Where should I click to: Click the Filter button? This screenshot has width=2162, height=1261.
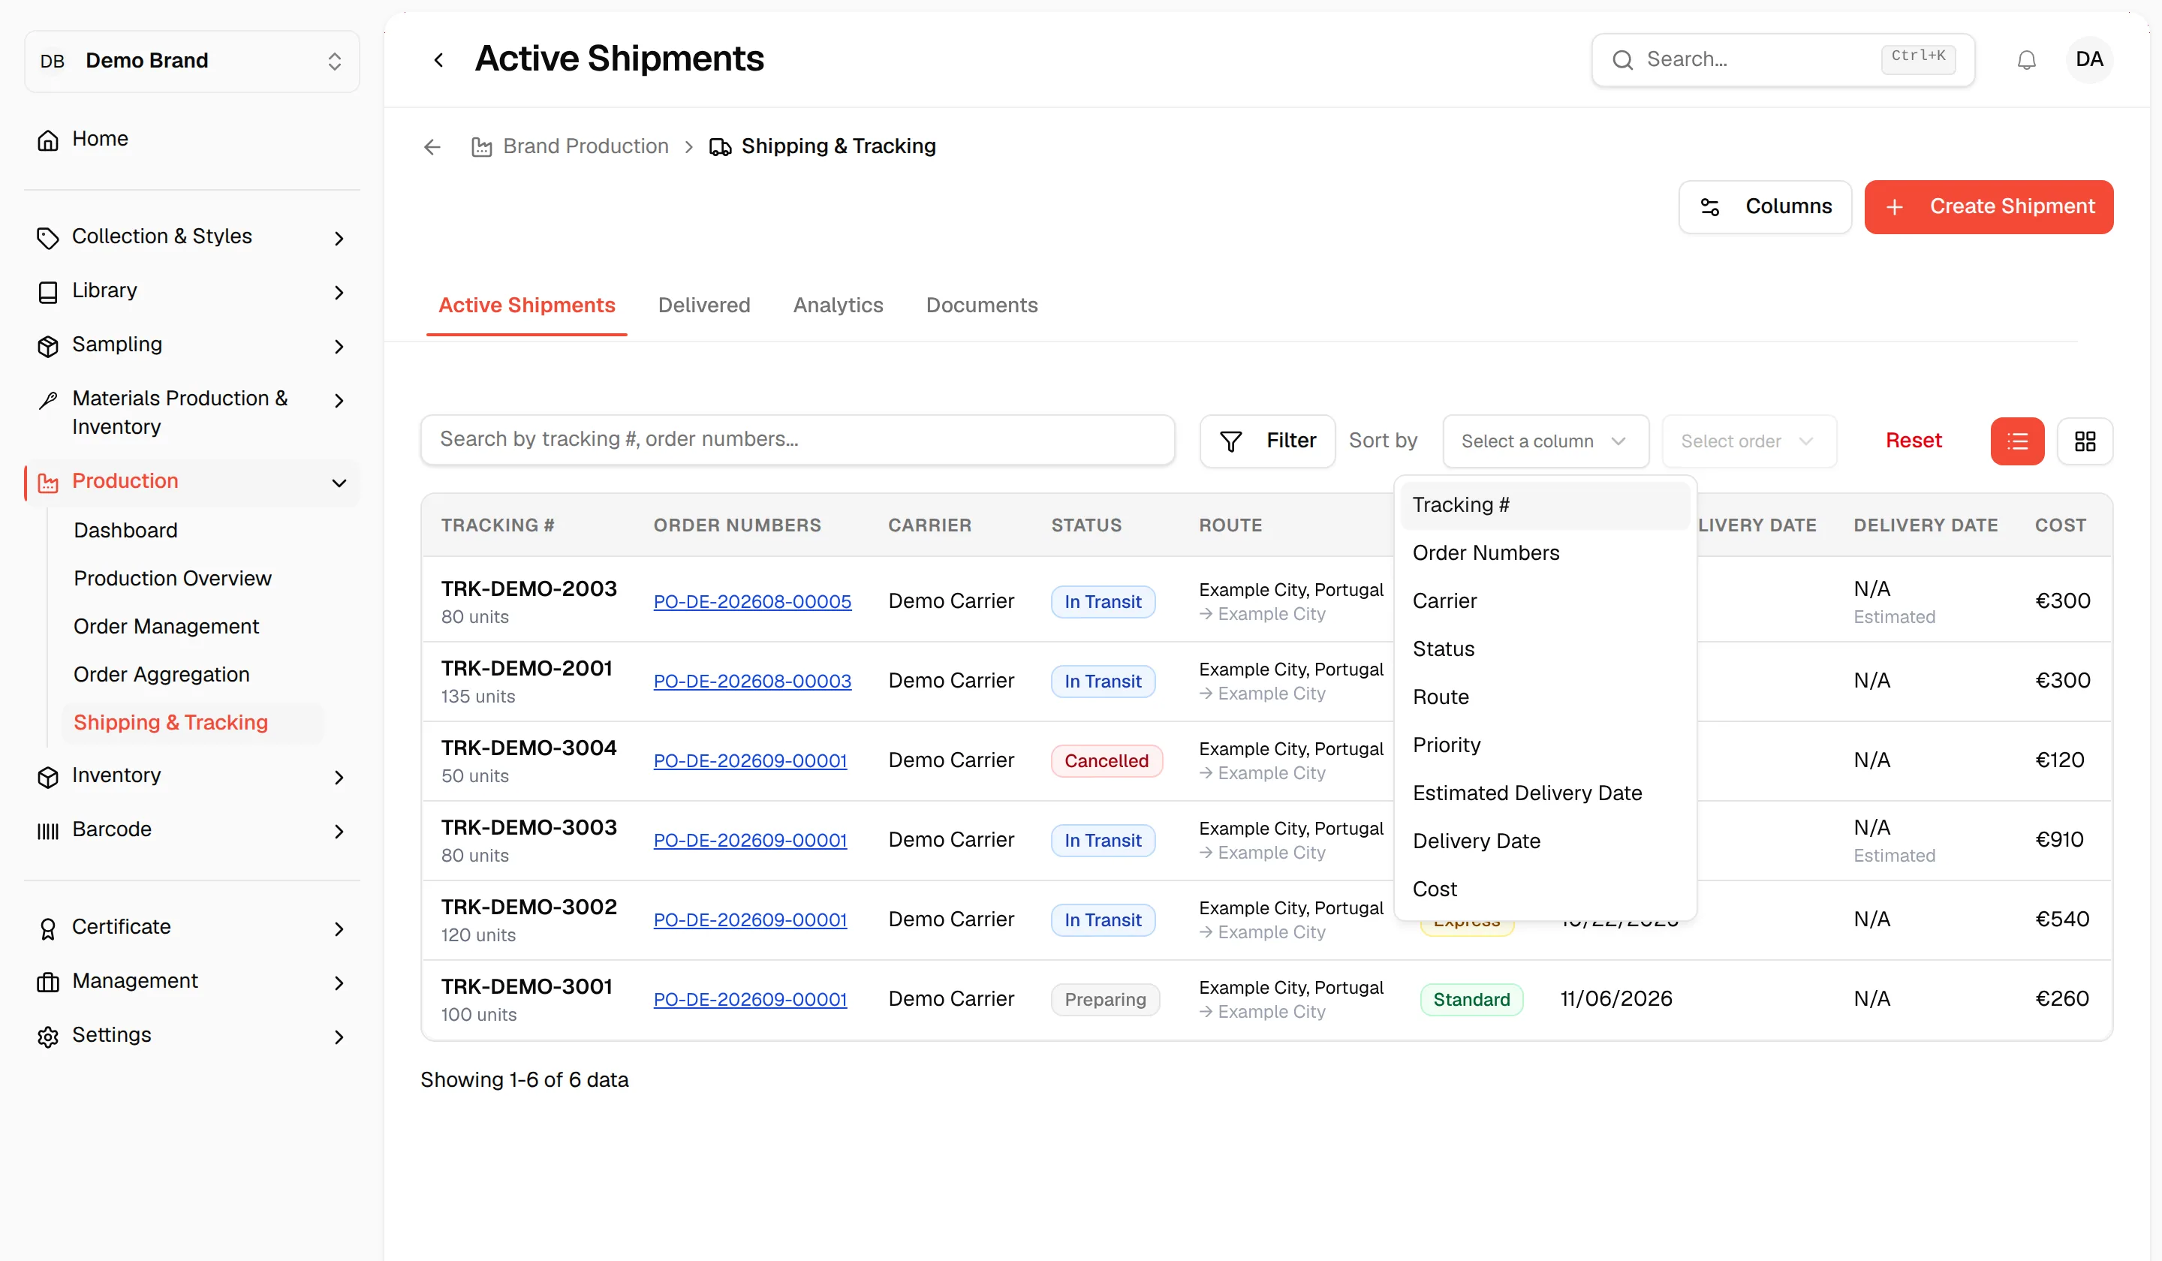pos(1266,441)
